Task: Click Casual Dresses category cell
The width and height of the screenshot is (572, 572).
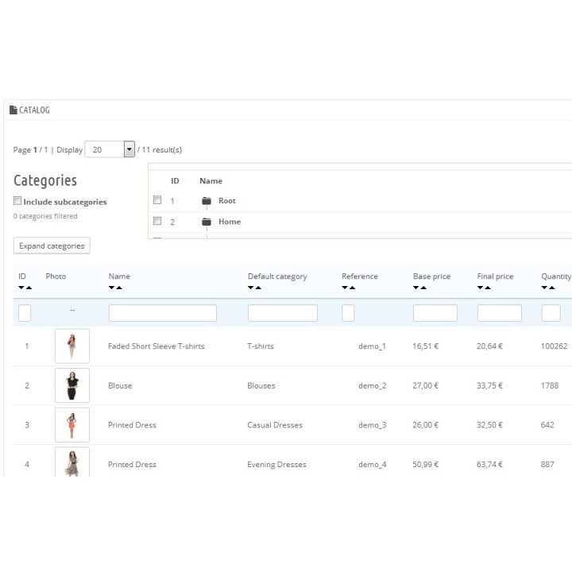Action: (x=275, y=425)
